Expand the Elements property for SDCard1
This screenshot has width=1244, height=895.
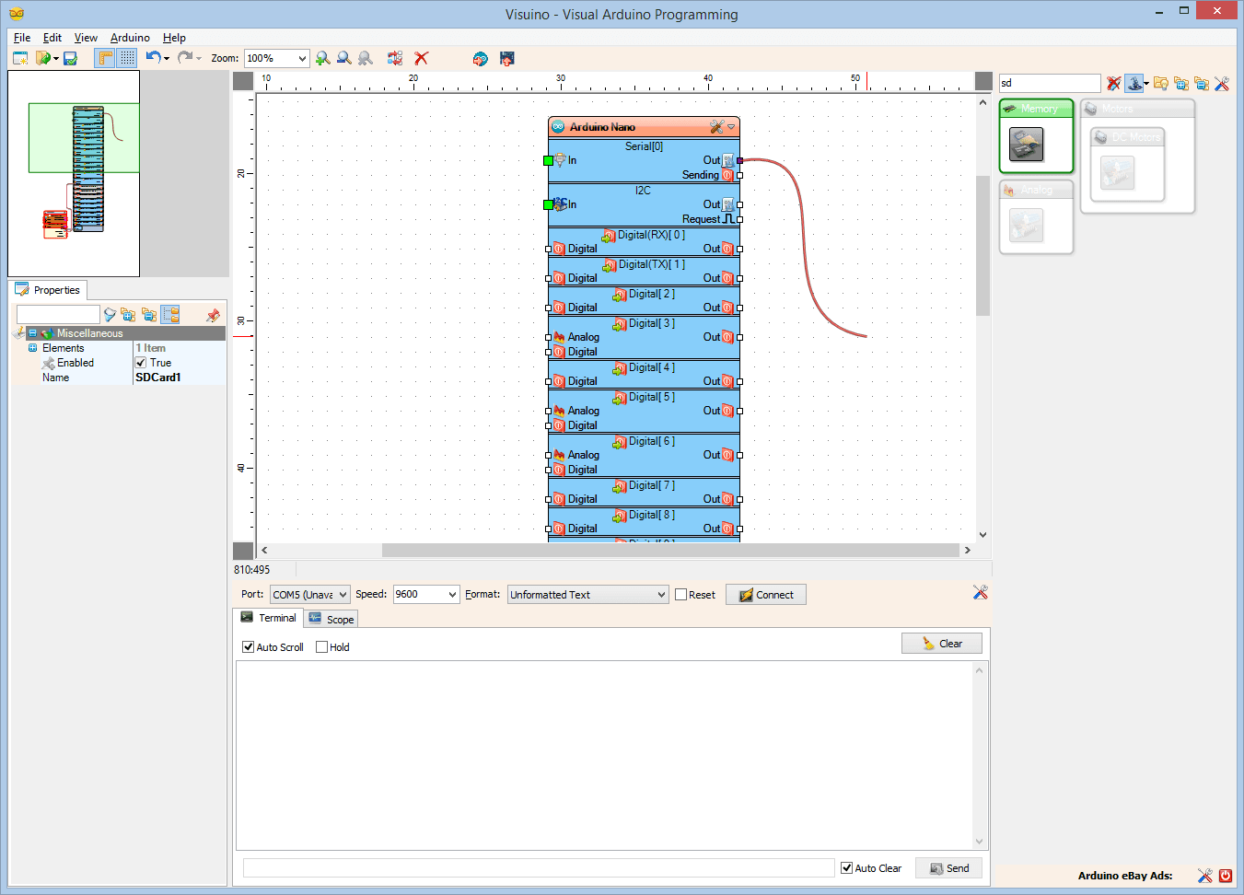tap(32, 347)
